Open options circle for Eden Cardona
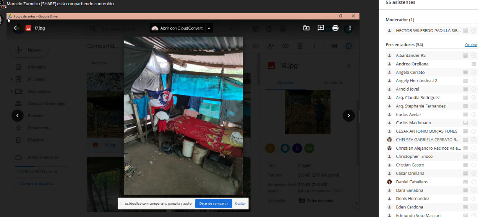Viewport: 478px width, 217px height. (x=474, y=207)
